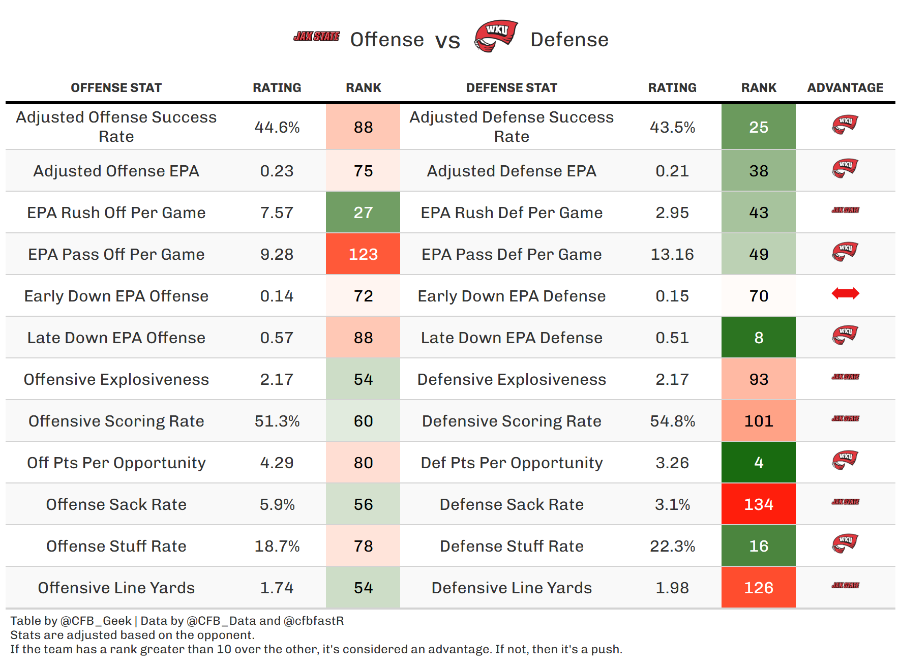The image size is (900, 667).
Task: Click the @CFB_Geek table credit text
Action: click(96, 621)
